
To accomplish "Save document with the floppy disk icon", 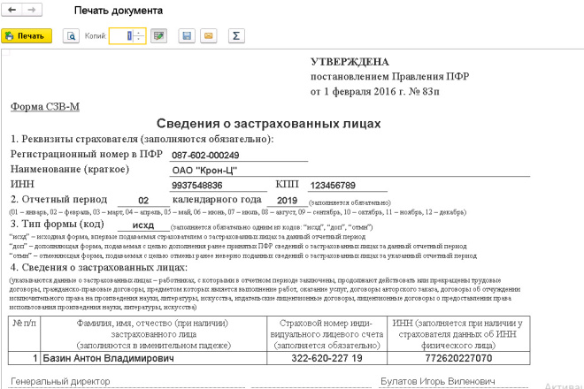I will click(187, 36).
